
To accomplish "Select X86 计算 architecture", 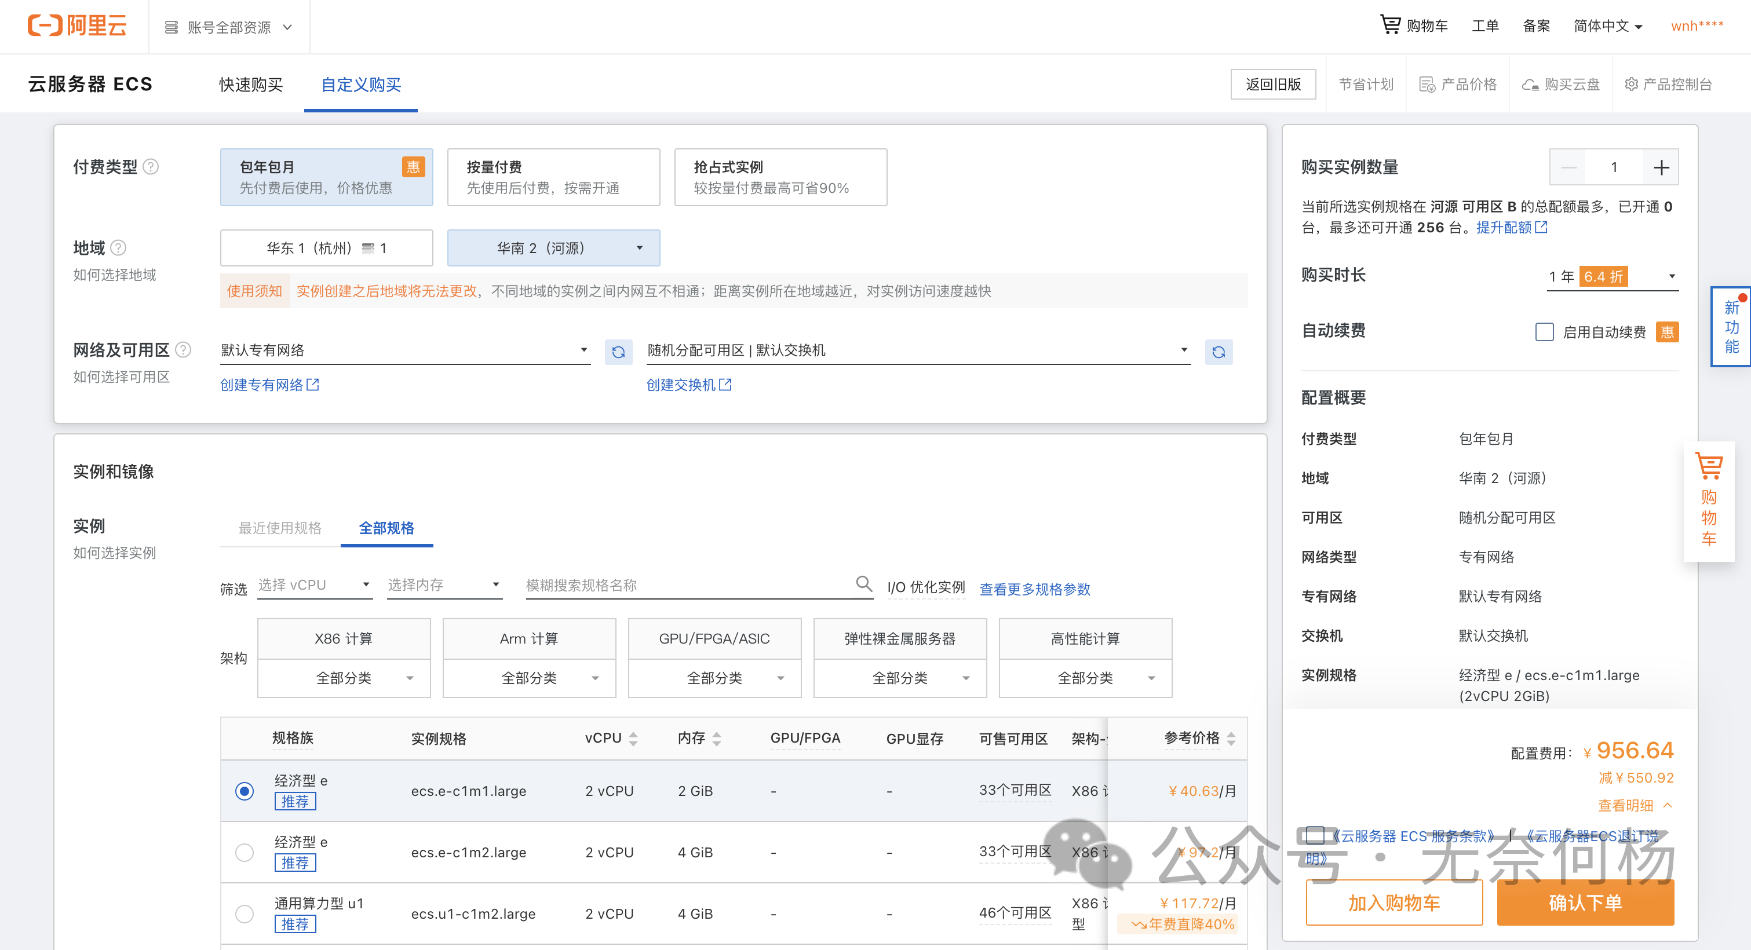I will click(344, 639).
